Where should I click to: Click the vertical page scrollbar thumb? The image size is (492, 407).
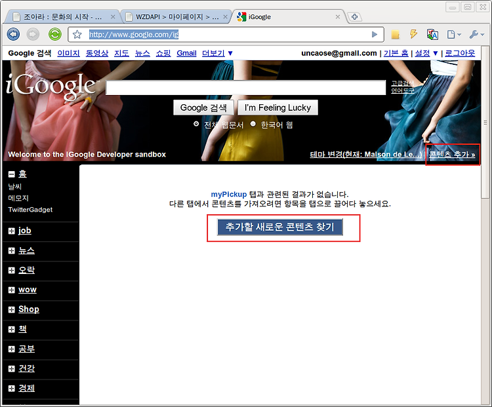pyautogui.click(x=485, y=123)
